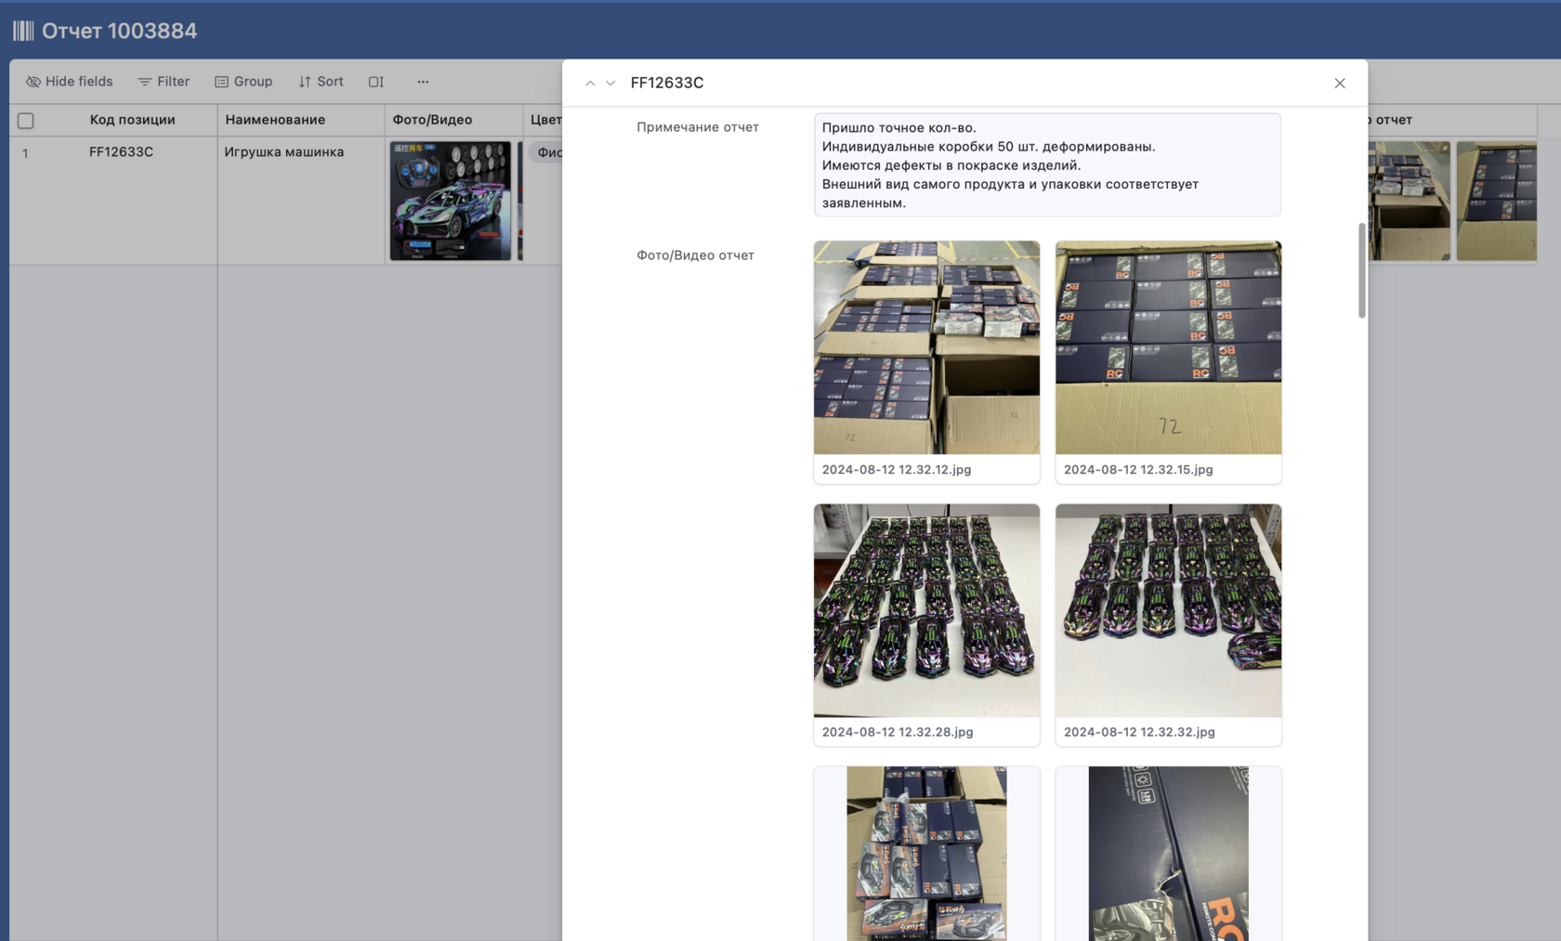Open the three-dot more options menu
This screenshot has height=941, width=1561.
tap(423, 82)
